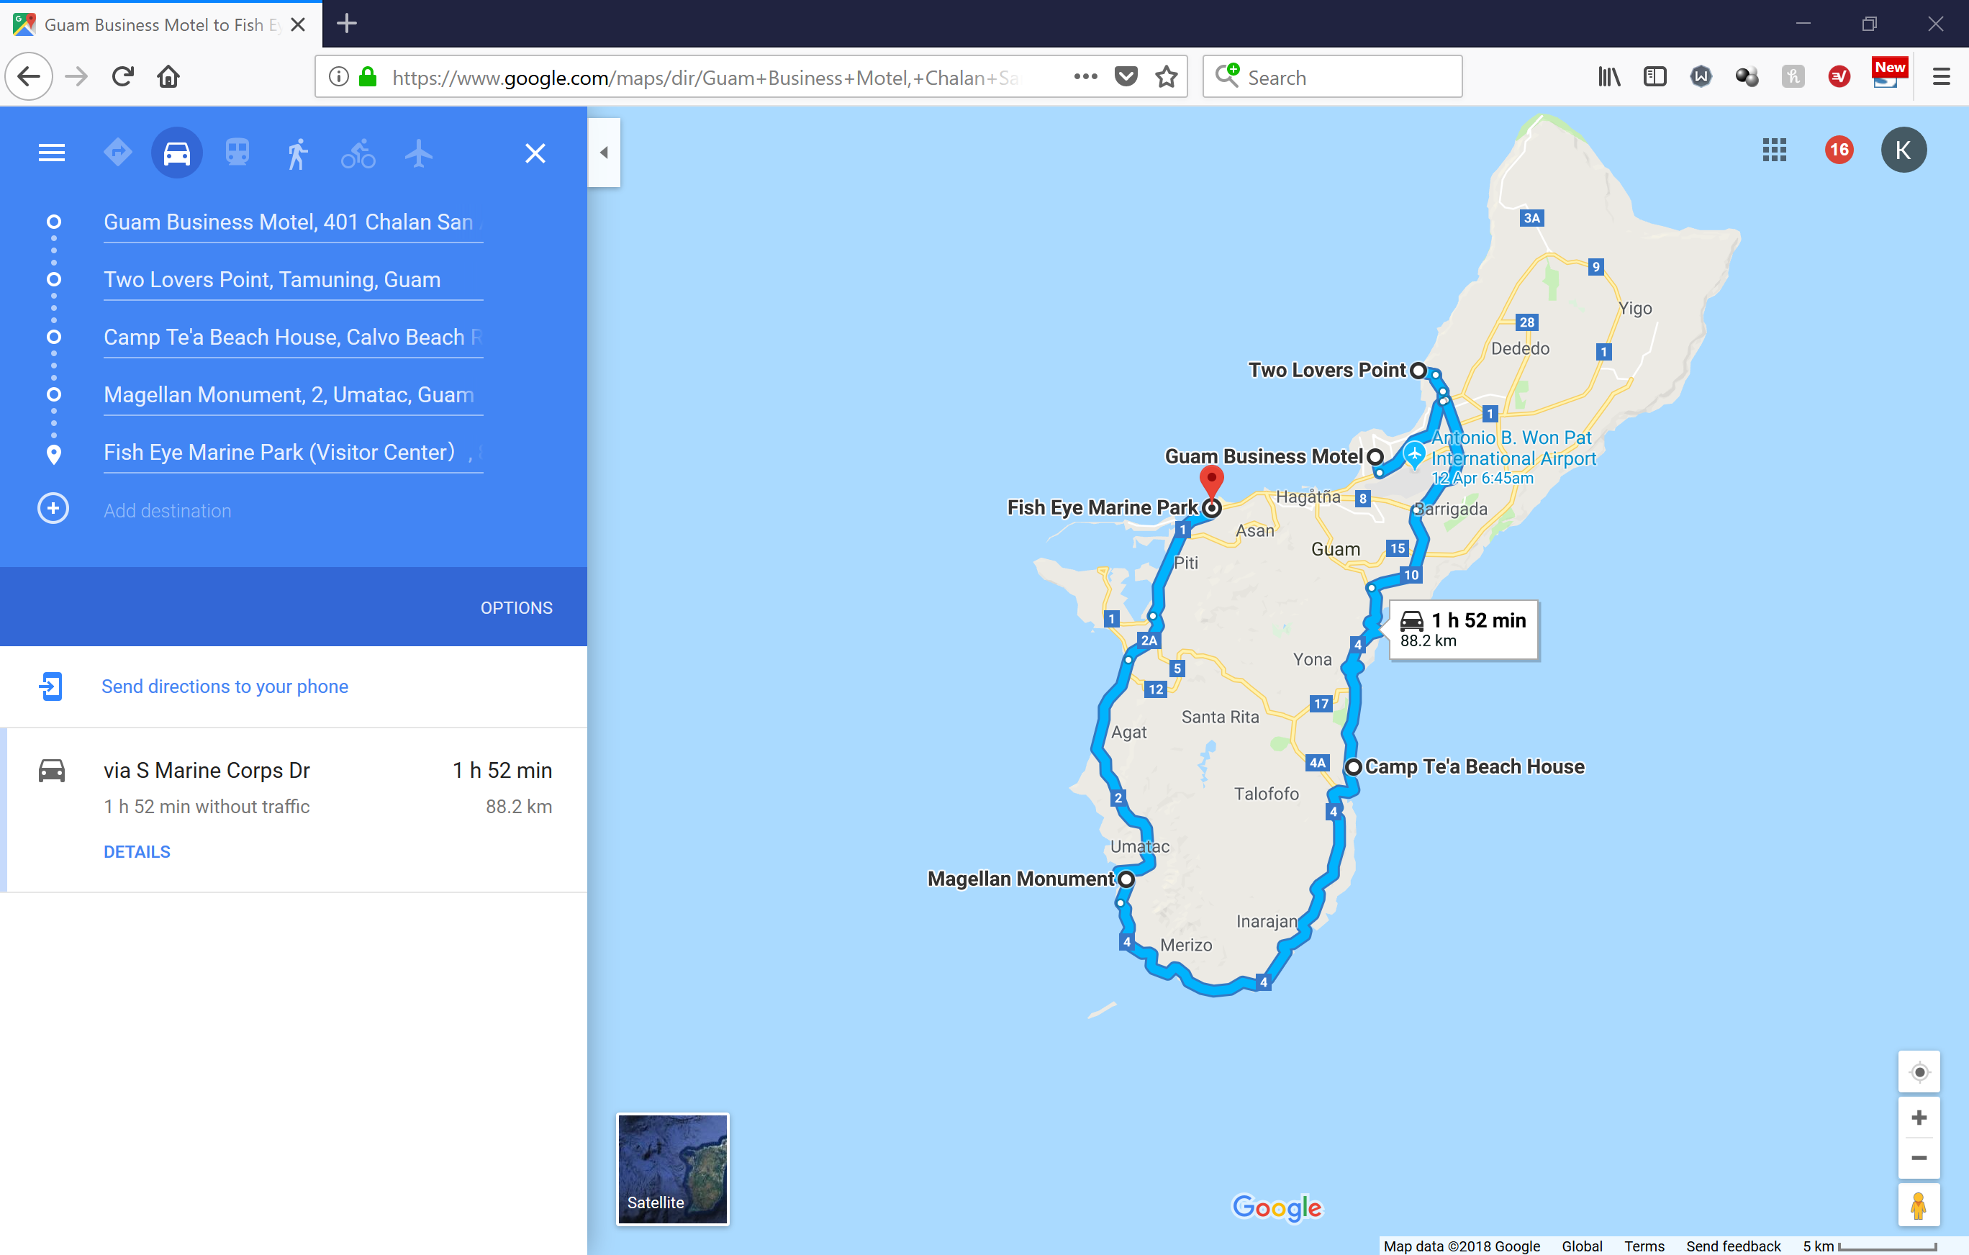1969x1255 pixels.
Task: Edit Camp Te'a Beach House field
Action: (x=293, y=337)
